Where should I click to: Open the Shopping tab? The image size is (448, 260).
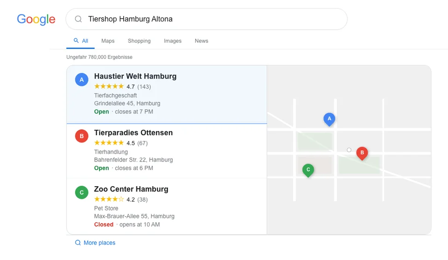pyautogui.click(x=139, y=41)
